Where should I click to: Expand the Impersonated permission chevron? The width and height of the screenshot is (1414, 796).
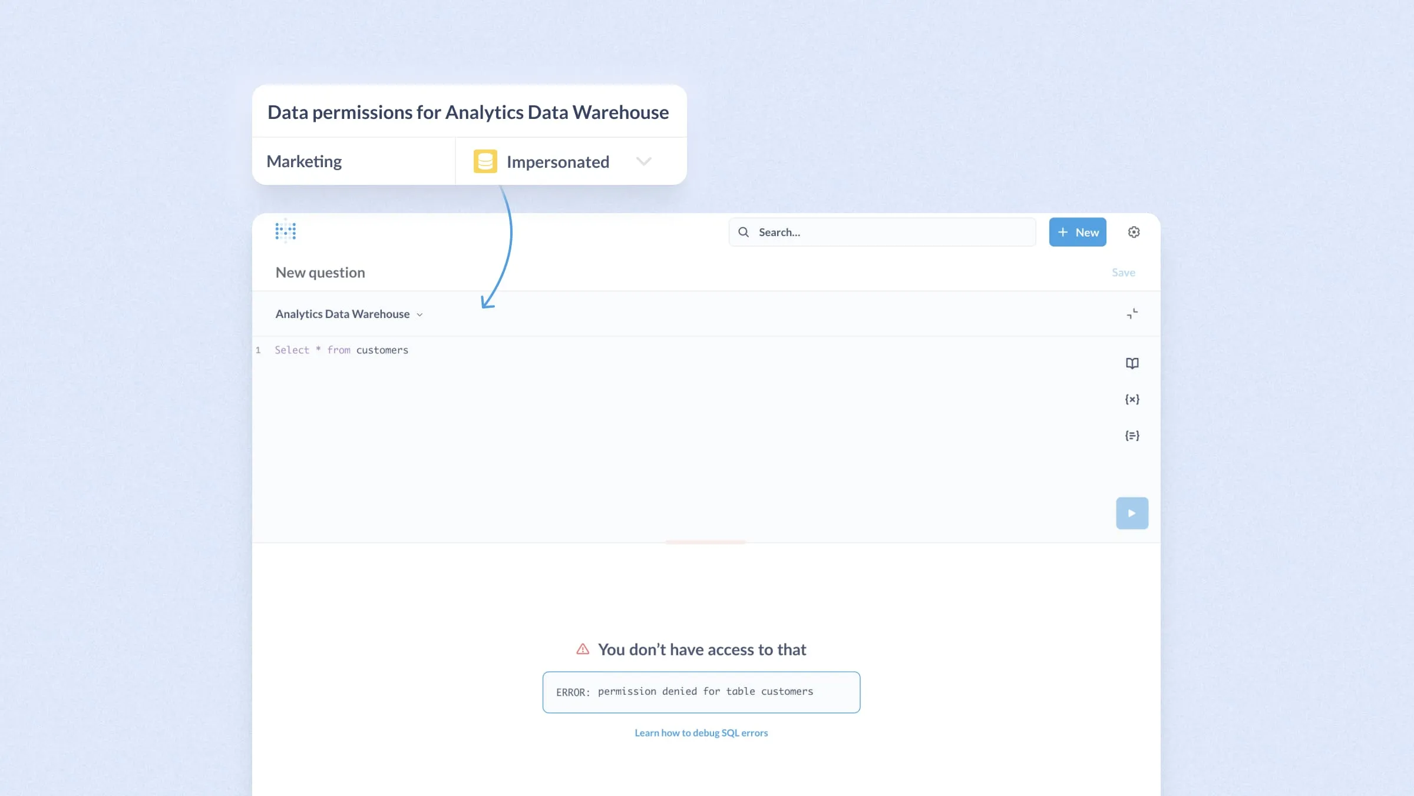coord(643,161)
